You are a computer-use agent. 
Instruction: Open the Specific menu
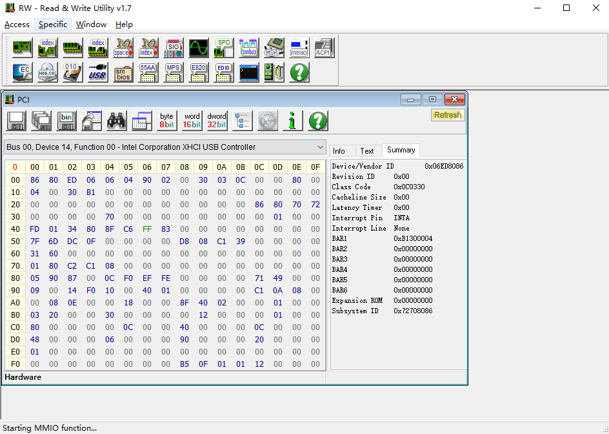click(x=52, y=25)
